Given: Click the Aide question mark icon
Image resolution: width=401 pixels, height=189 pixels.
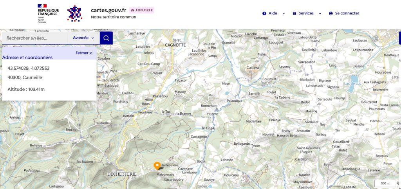Looking at the screenshot, I should click(x=264, y=14).
